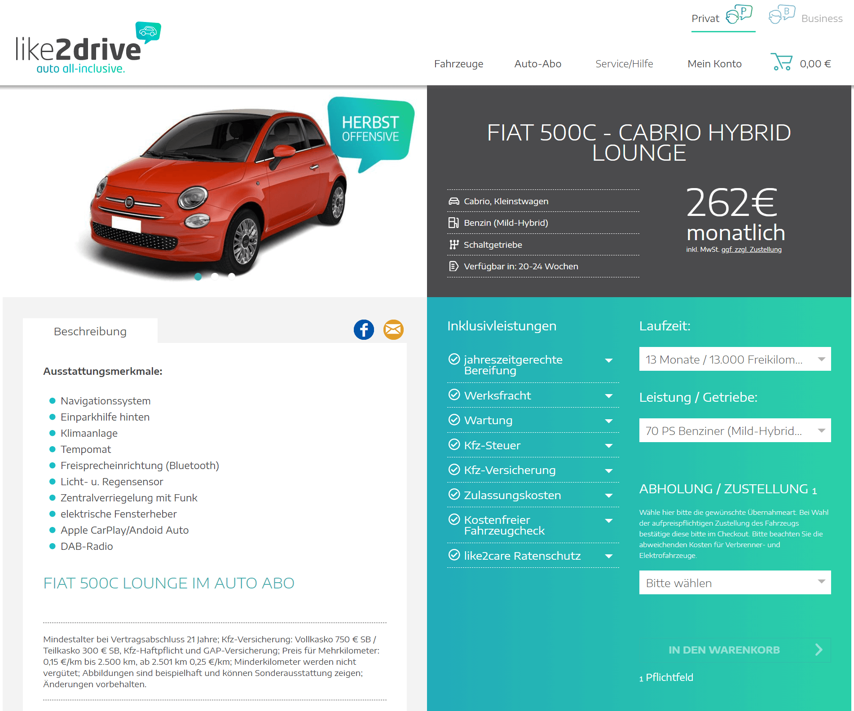Click the Navigationssystem list item
The height and width of the screenshot is (711, 854).
tap(106, 401)
